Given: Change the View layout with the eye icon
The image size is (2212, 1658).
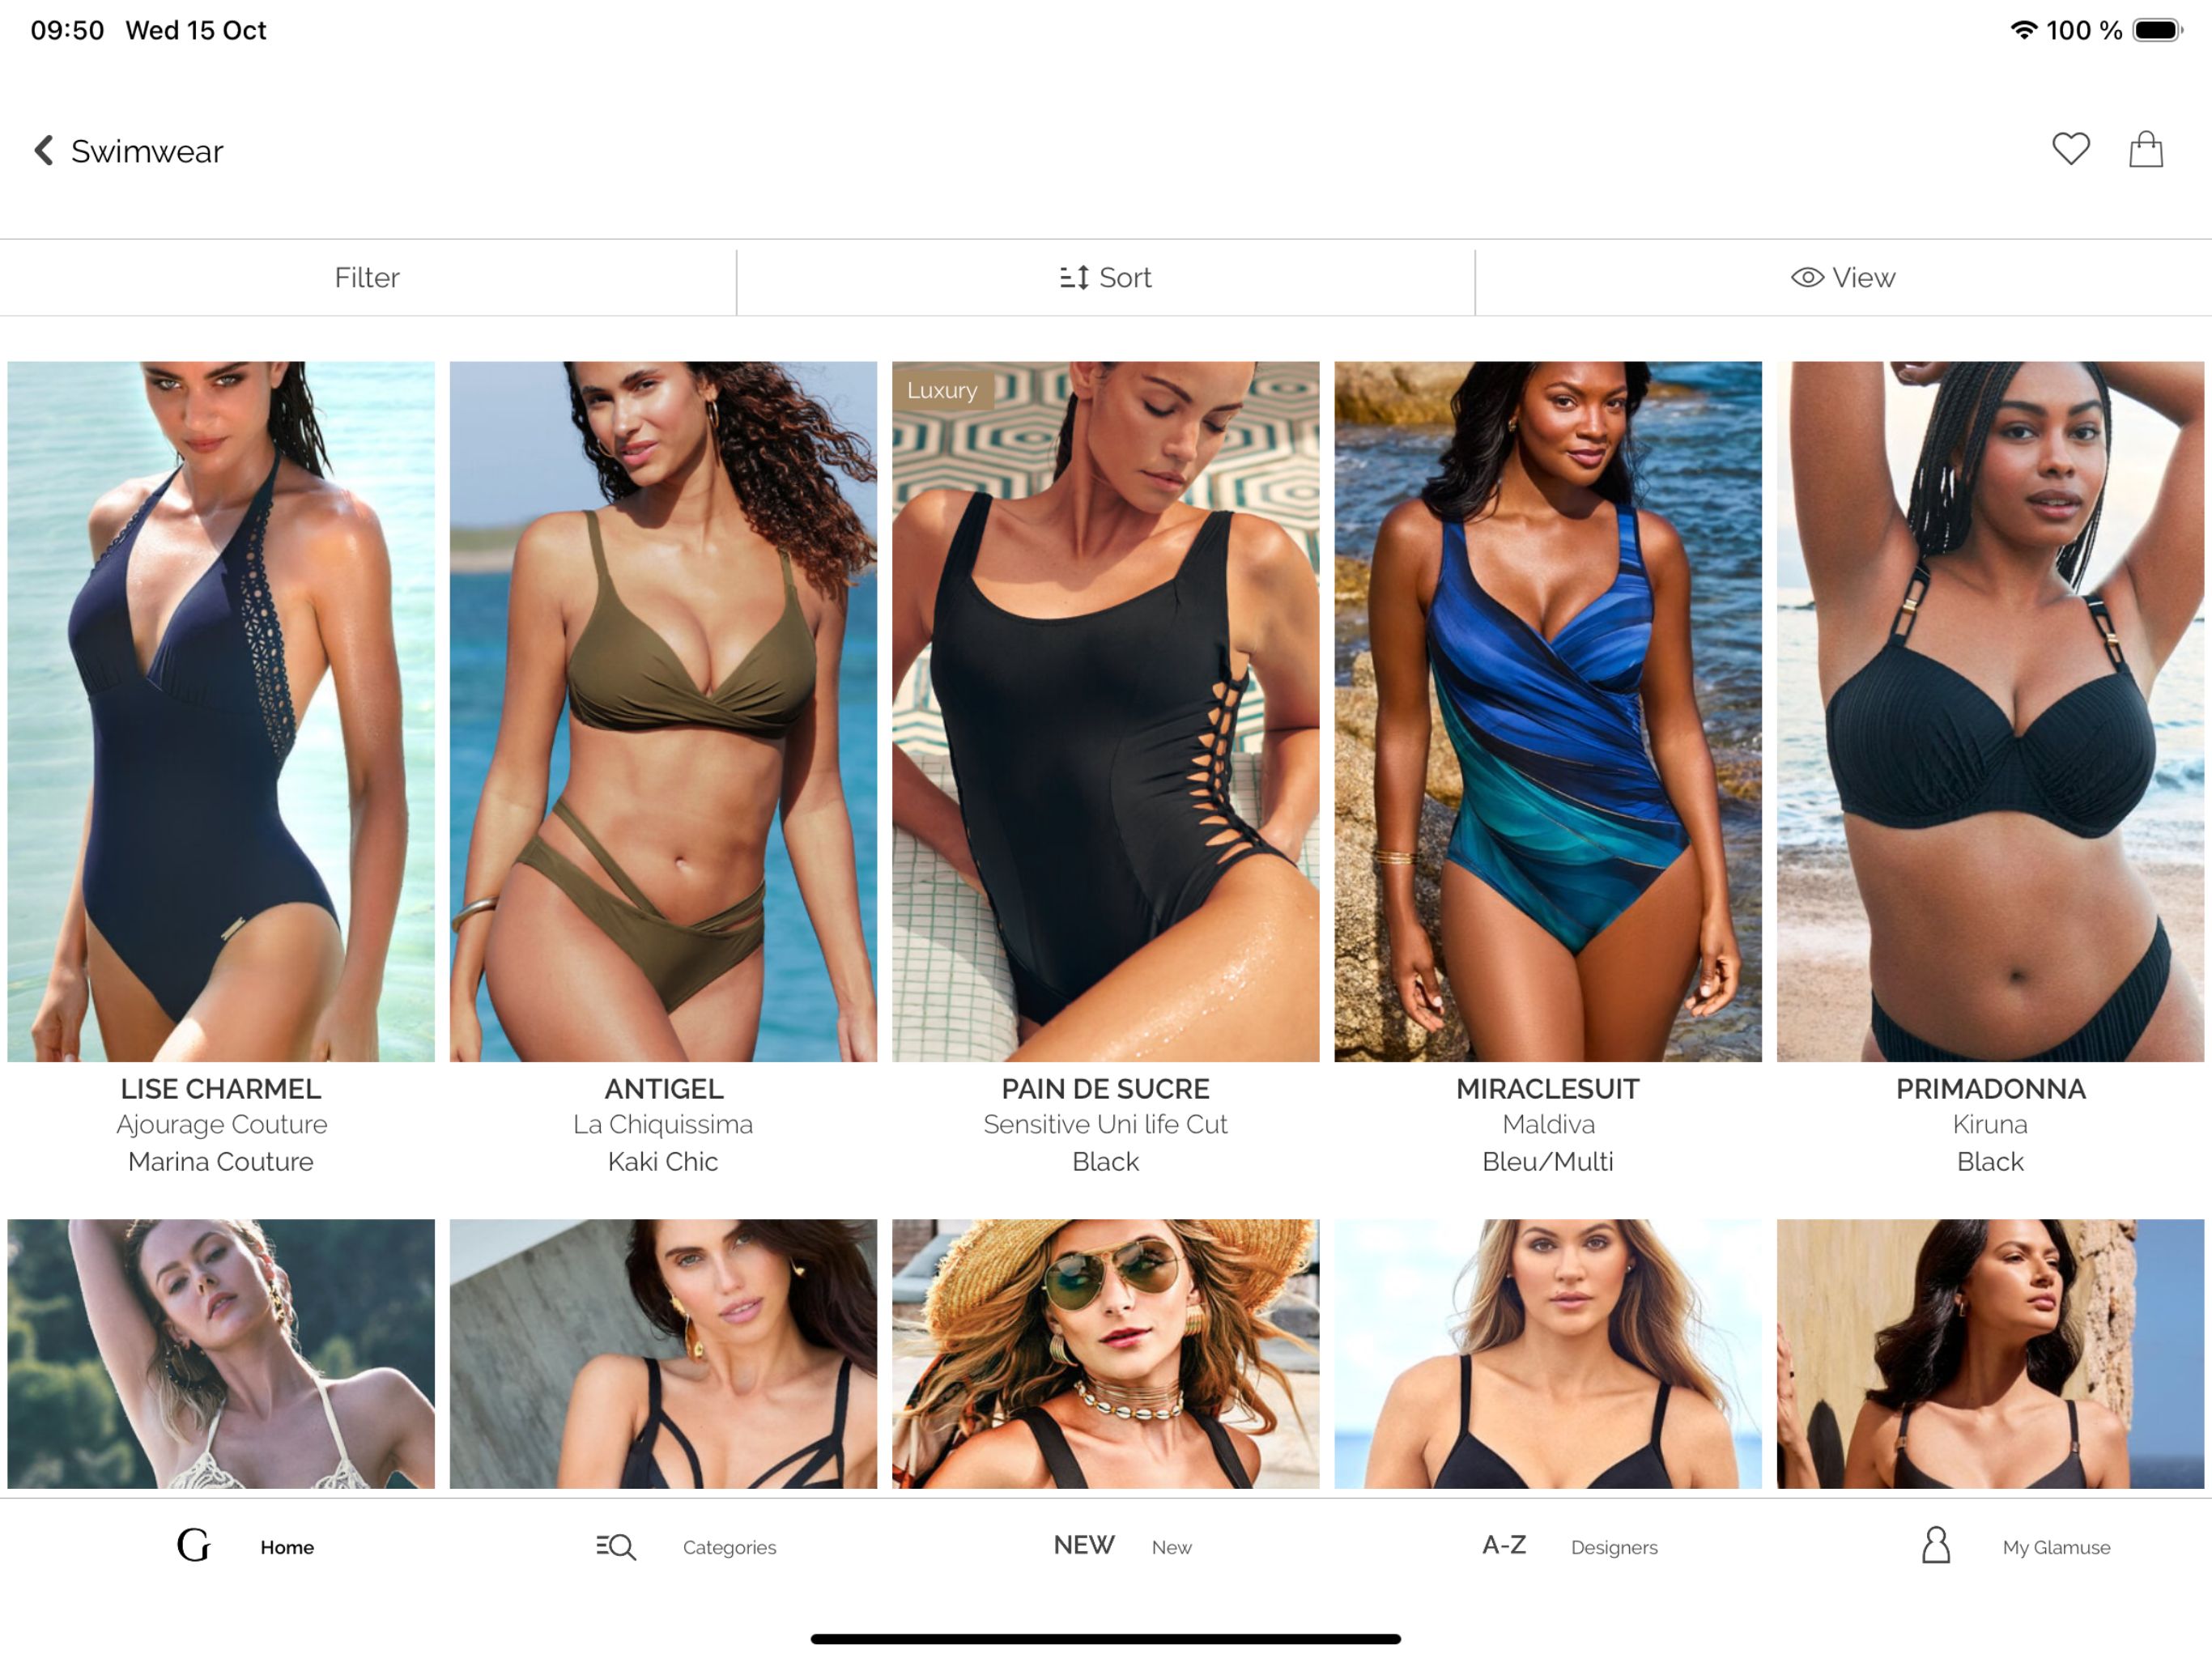Looking at the screenshot, I should [x=1843, y=277].
